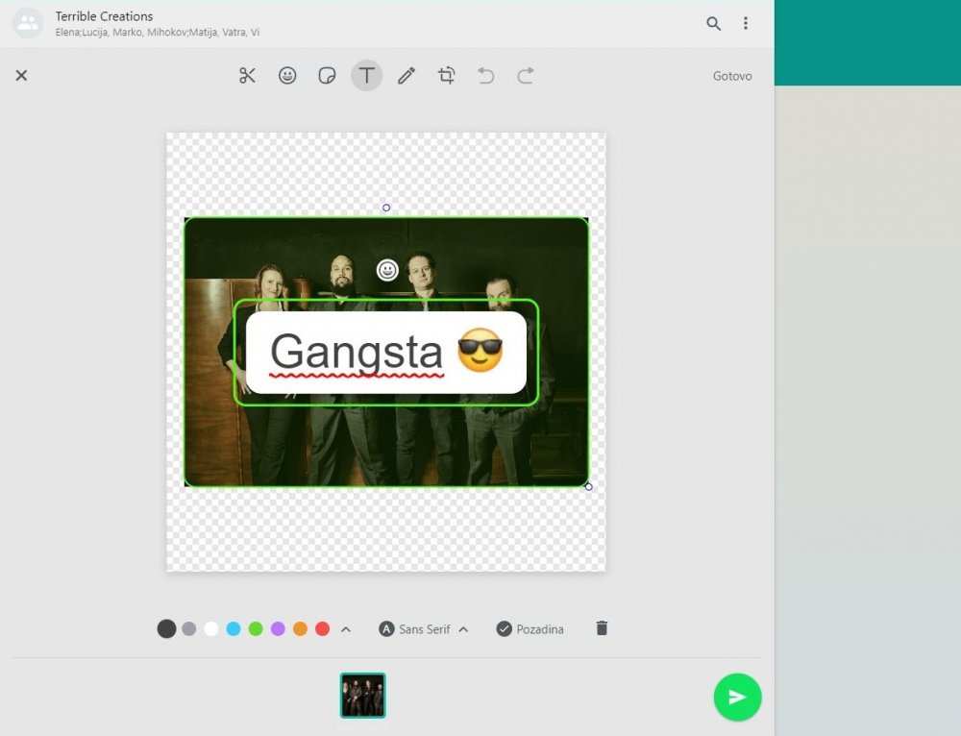Image resolution: width=961 pixels, height=736 pixels.
Task: Pick the red text color
Action: [322, 628]
